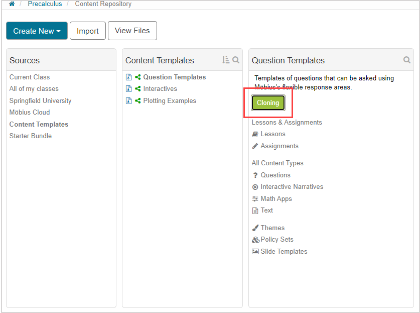Image resolution: width=420 pixels, height=313 pixels.
Task: Click the paintbrush icon next to Themes
Action: coord(255,228)
